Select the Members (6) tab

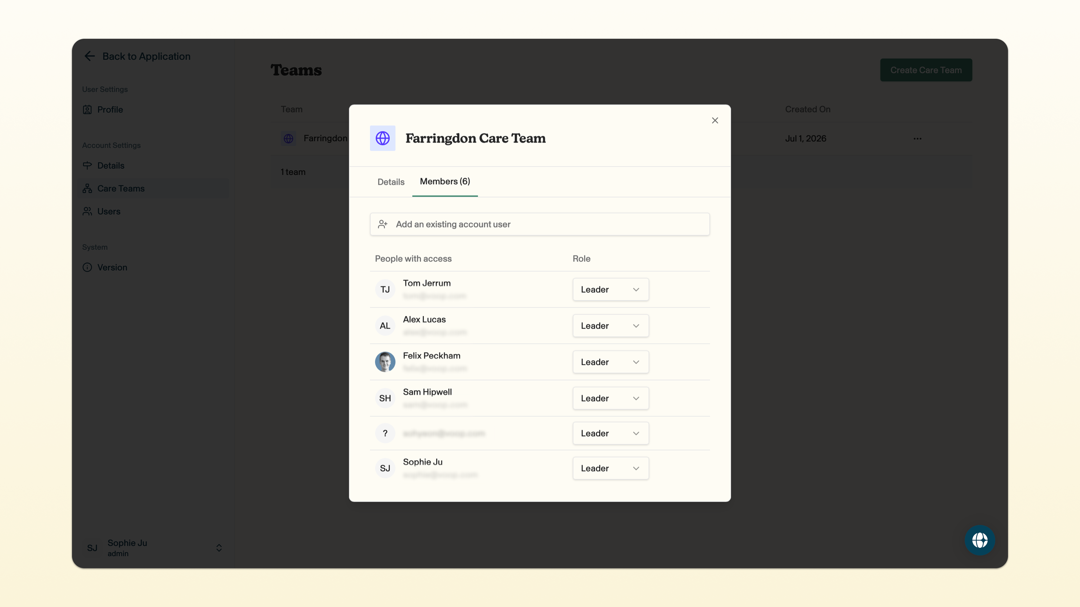click(x=445, y=181)
